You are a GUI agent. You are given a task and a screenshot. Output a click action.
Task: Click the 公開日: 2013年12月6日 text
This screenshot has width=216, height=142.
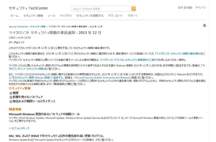coord(20,38)
